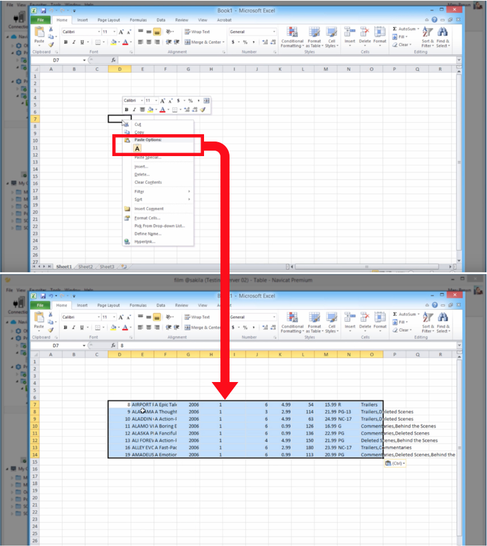Screen dimensions: 487x546
Task: Click the cell showing 16.99 G in row 10
Action: click(326, 426)
